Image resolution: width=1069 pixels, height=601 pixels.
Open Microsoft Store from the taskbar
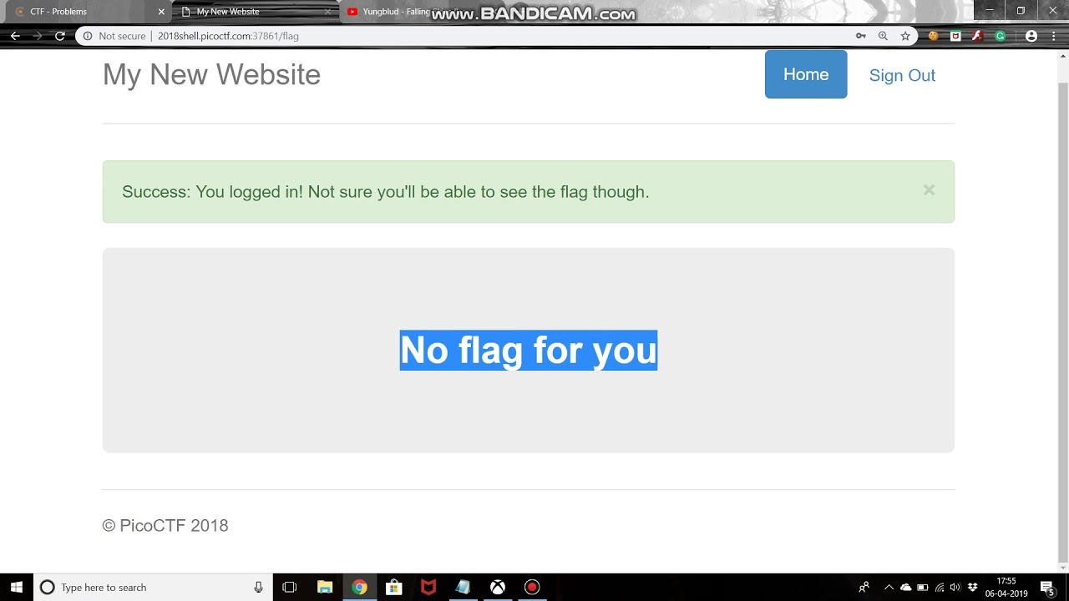(393, 587)
